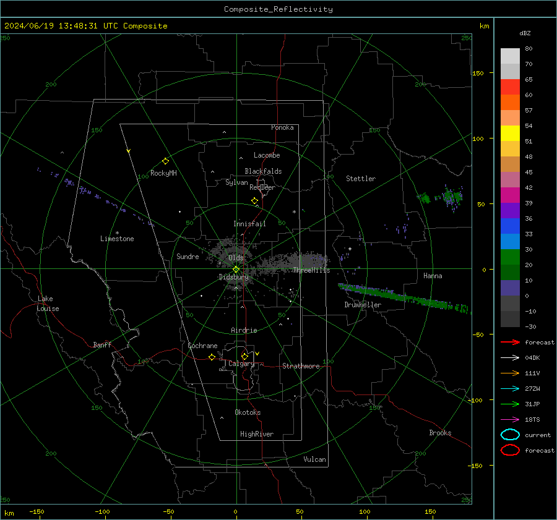Click the yellow diamond marker near Cochrane
The width and height of the screenshot is (557, 520).
tap(212, 357)
